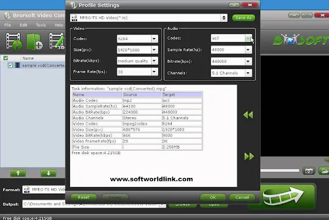Click the Add from folder toolbar icon

[x=34, y=42]
